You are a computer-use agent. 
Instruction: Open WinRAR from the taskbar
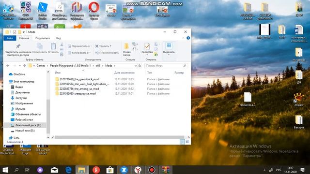[x=166, y=170]
